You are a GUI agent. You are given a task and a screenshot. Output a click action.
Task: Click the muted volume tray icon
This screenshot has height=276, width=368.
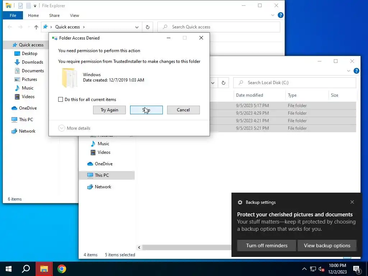coord(321,269)
